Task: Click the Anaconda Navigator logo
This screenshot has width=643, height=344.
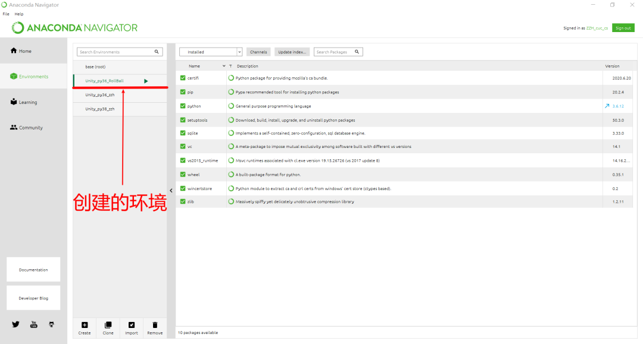Action: tap(74, 28)
